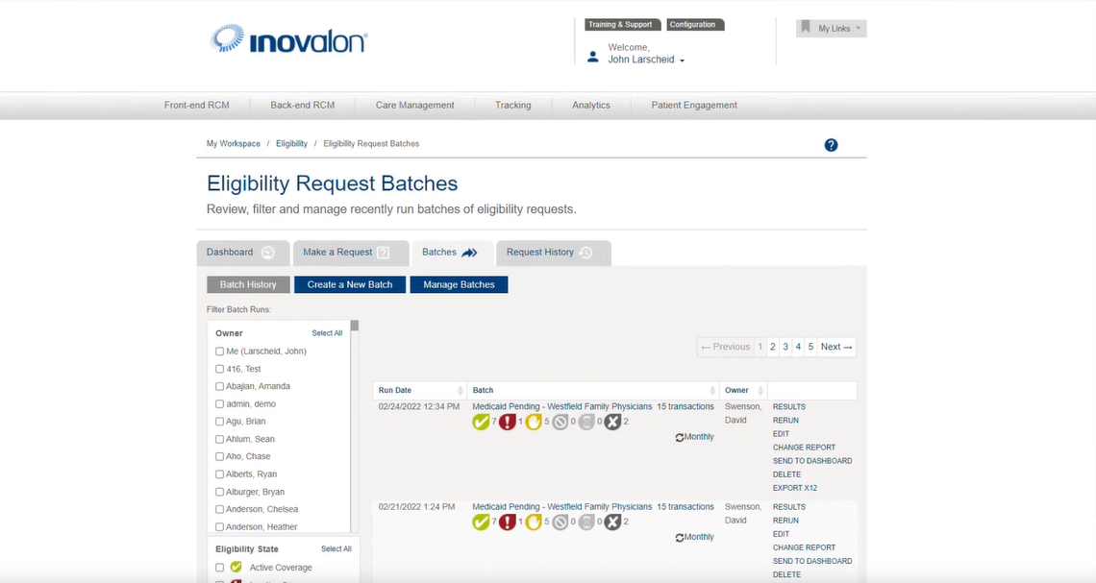
Task: Click the Make a Request question icon
Action: tap(383, 253)
